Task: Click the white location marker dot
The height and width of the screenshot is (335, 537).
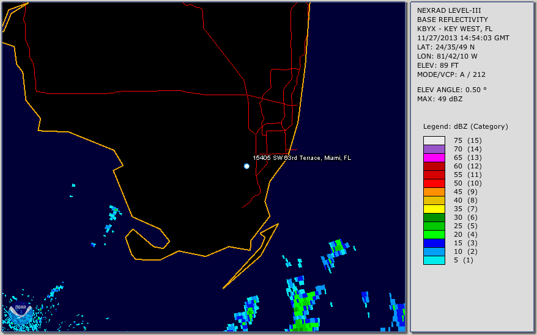Action: [246, 166]
